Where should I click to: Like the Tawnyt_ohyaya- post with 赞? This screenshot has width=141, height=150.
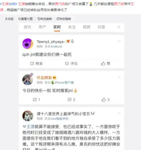click(x=106, y=63)
